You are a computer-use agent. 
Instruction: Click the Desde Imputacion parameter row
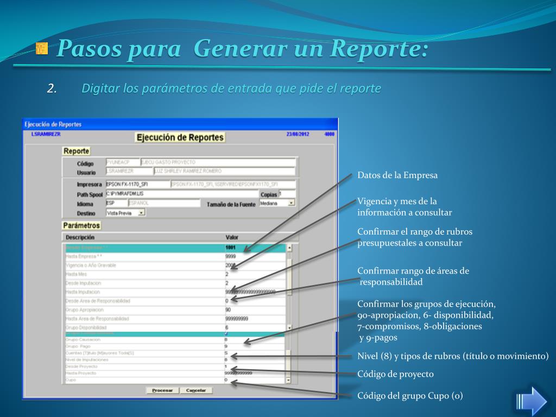tap(175, 283)
